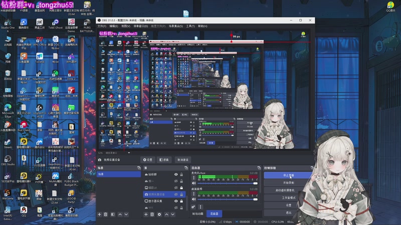Toggle lock on 视频采集设备 source
The width and height of the screenshot is (401, 225).
point(181,194)
